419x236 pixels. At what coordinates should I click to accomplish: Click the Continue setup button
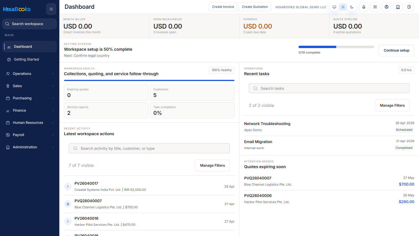tap(396, 50)
